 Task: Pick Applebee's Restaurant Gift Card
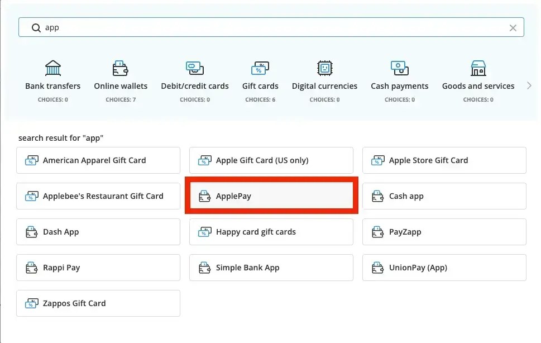coord(98,196)
